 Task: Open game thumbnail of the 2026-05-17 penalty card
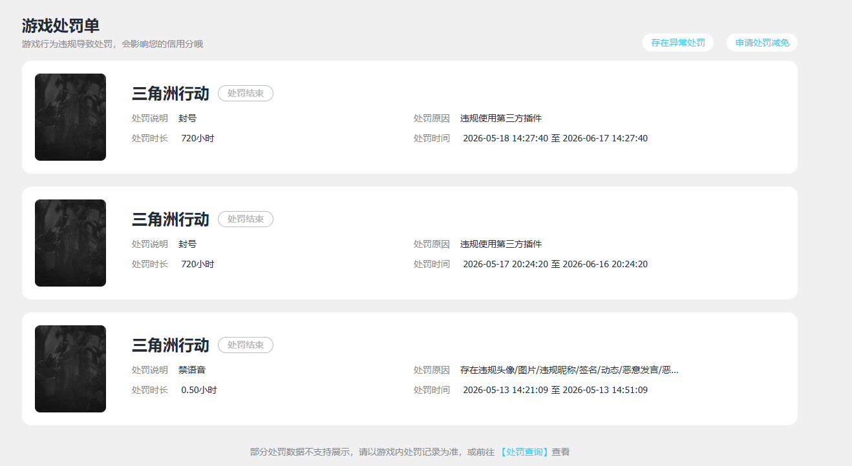pyautogui.click(x=70, y=243)
